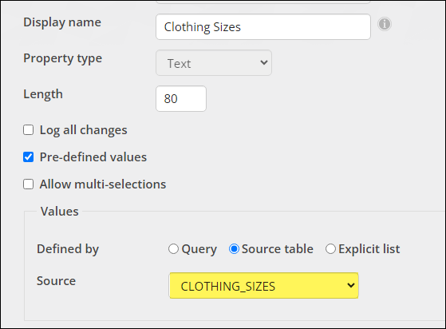This screenshot has height=329, width=446.
Task: Click the info icon beside Display name
Action: pyautogui.click(x=385, y=24)
